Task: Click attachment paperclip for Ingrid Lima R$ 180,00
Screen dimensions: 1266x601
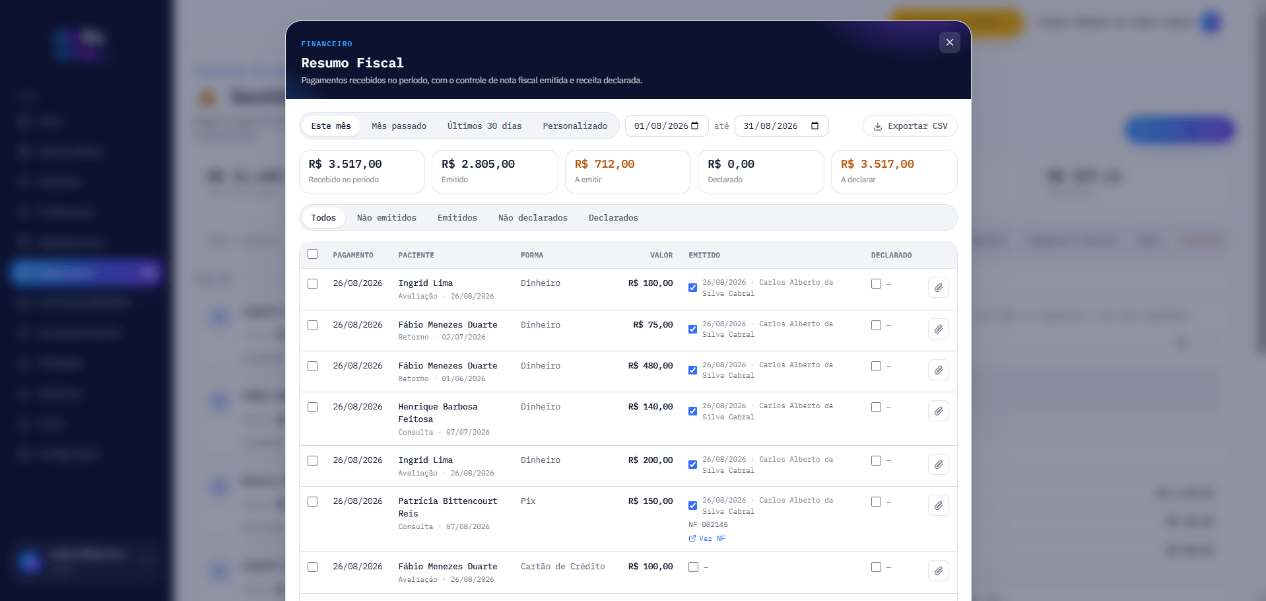Action: click(x=938, y=288)
